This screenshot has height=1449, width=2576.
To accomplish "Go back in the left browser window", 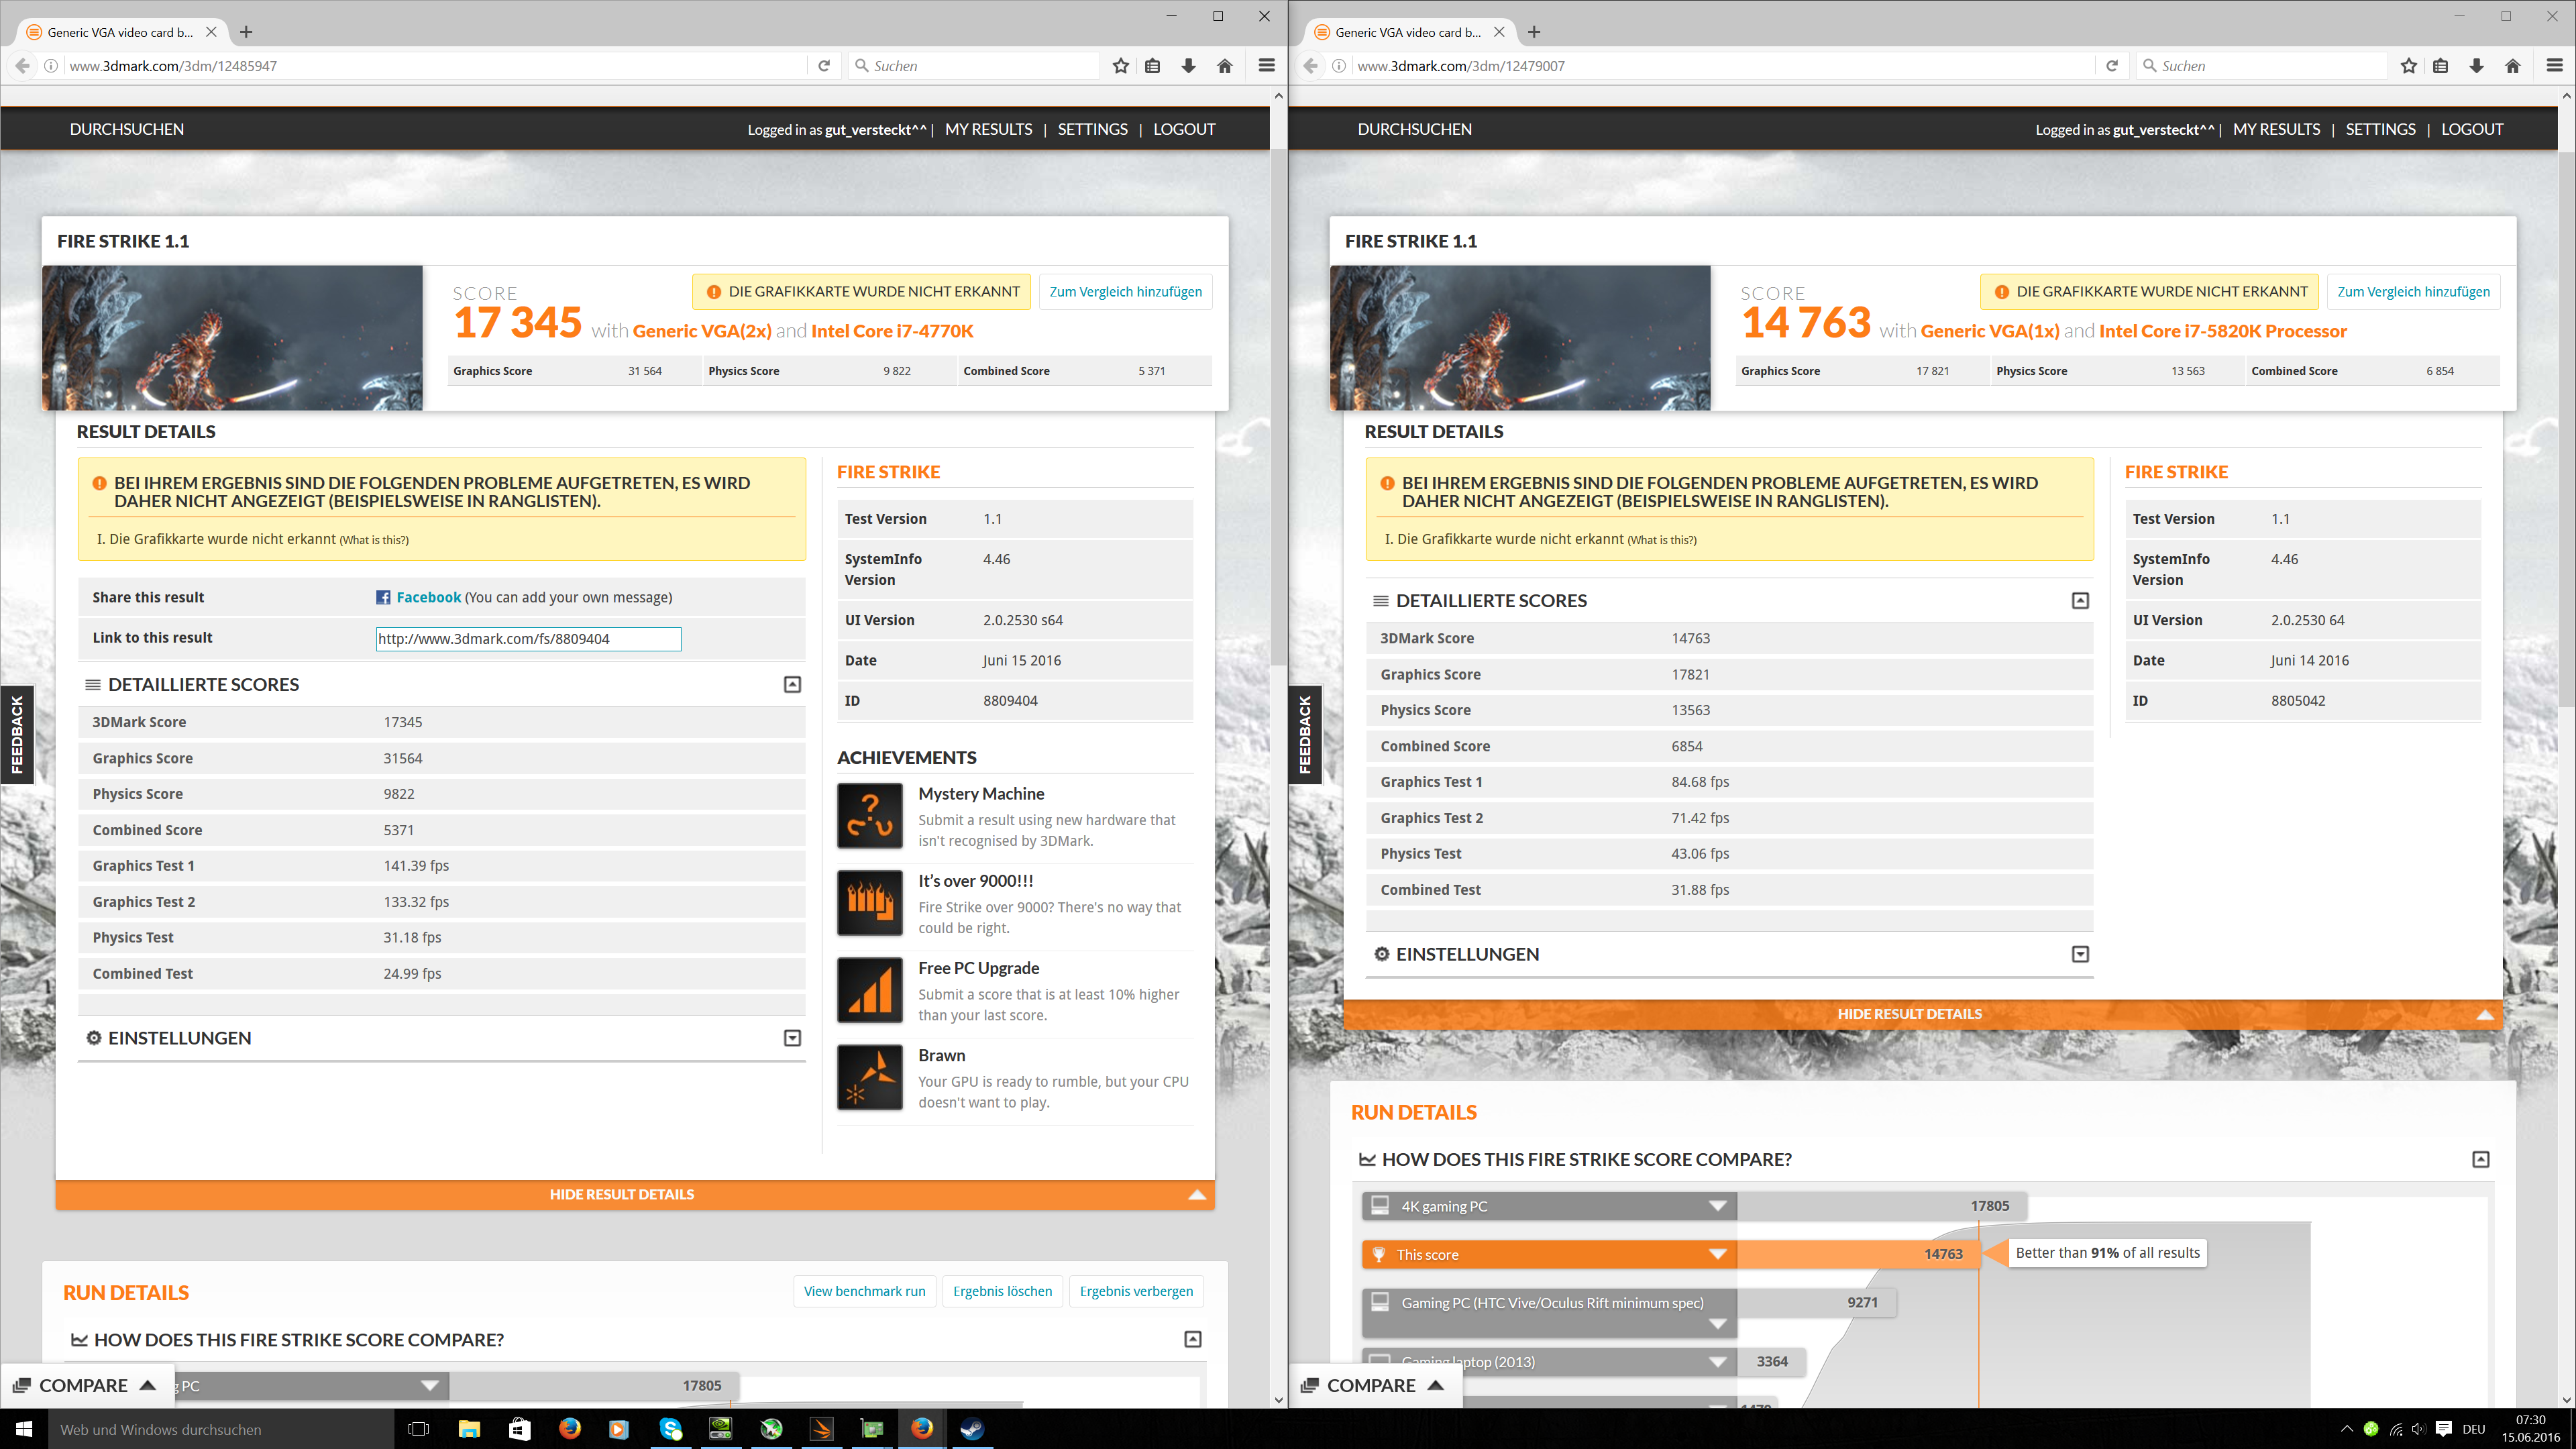I will coord(22,66).
